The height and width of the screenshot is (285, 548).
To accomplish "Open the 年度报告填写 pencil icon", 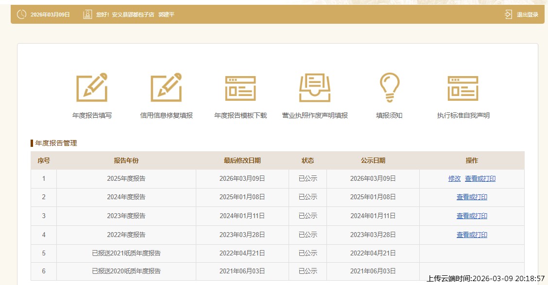I will point(92,88).
